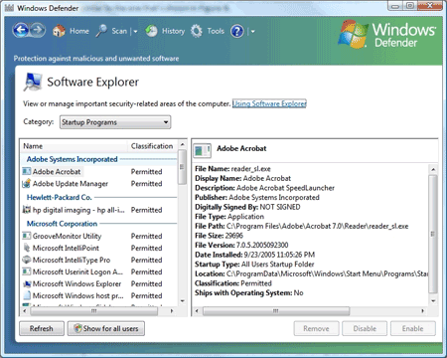Click details pane scroll left arrow
This screenshot has height=358, width=447.
197,311
